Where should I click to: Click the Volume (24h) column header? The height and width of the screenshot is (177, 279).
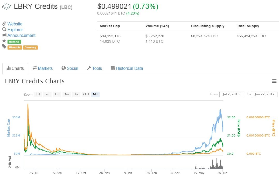pyautogui.click(x=157, y=26)
